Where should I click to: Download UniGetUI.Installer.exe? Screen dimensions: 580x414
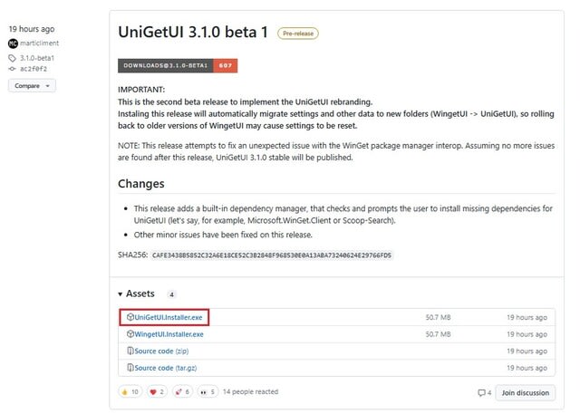(169, 318)
